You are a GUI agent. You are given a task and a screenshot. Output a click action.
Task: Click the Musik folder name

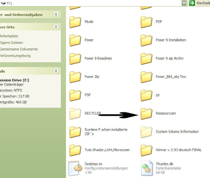tap(89, 22)
